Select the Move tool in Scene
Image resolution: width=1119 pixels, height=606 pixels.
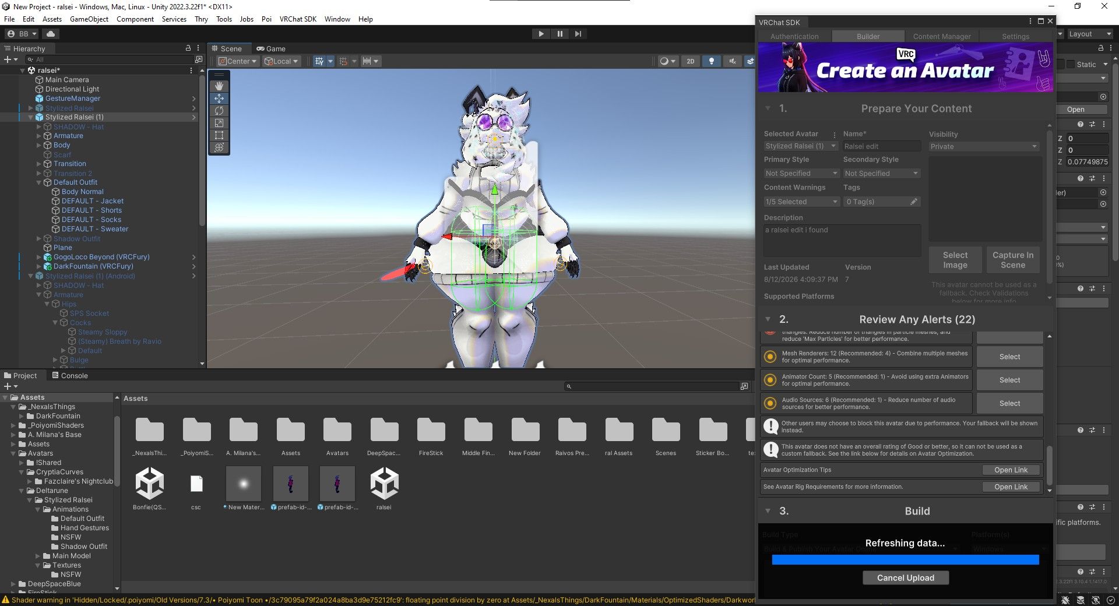coord(219,98)
